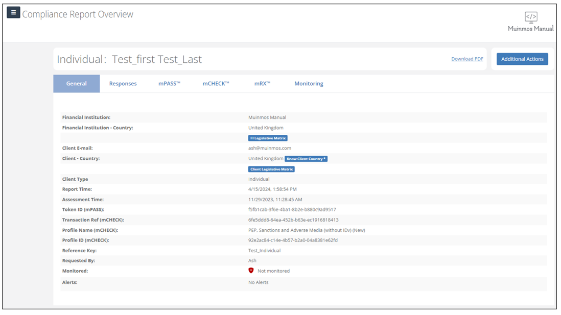The height and width of the screenshot is (315, 561).
Task: Select the Profile ID (mCHECK) value
Action: (x=293, y=240)
